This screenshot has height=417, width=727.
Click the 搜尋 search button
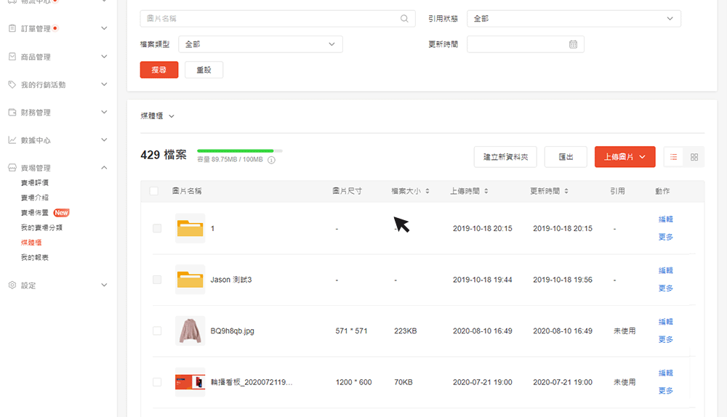(158, 70)
